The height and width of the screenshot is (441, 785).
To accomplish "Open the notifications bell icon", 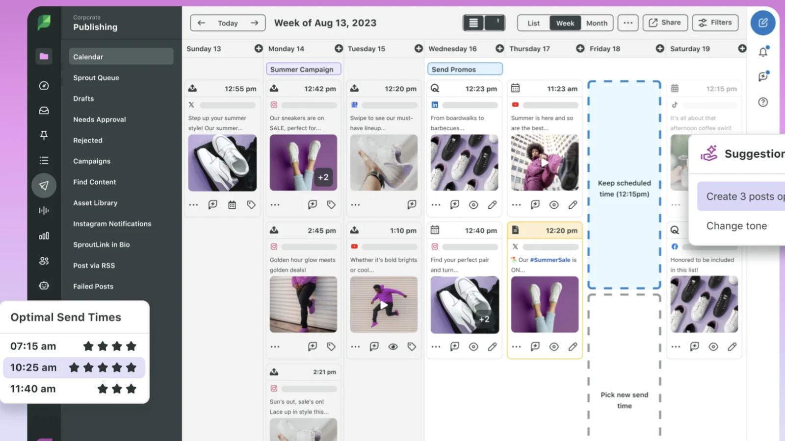I will (x=763, y=52).
